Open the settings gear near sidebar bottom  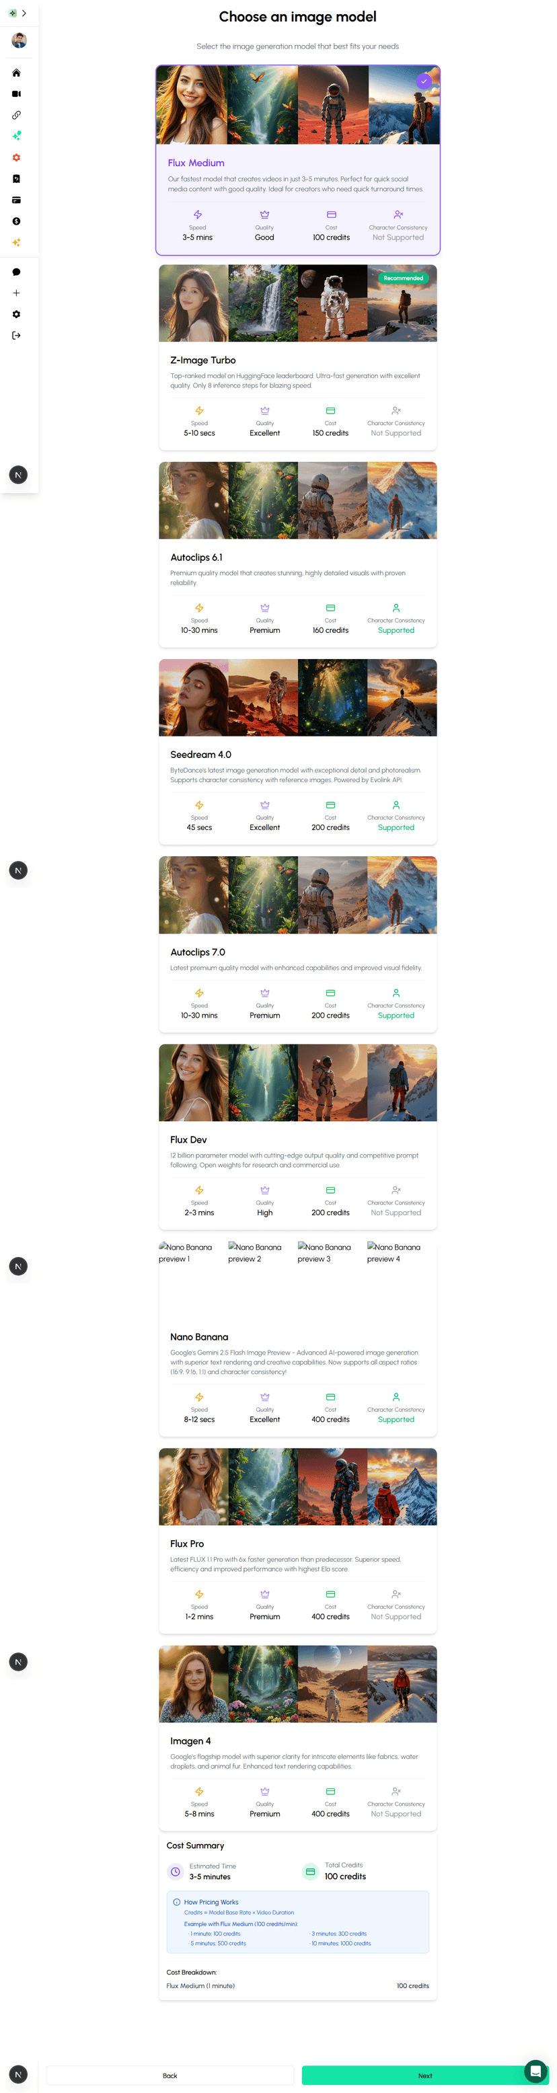click(x=16, y=313)
